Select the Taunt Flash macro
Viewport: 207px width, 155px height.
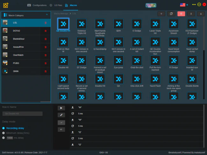155,79
